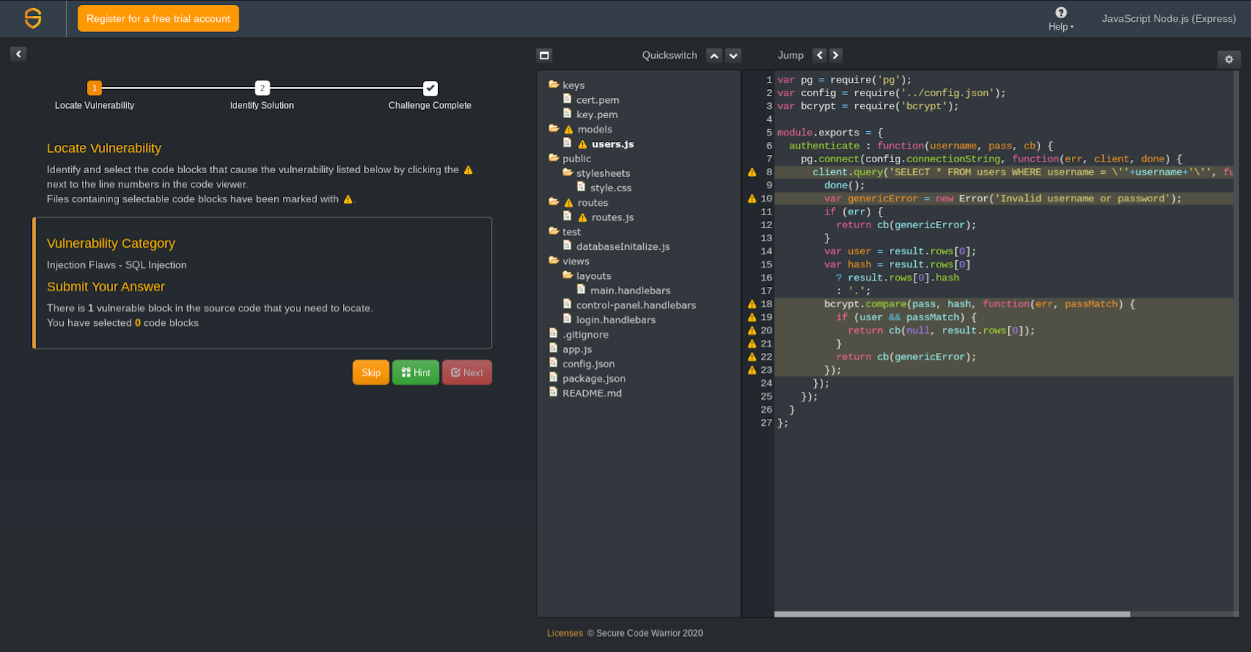Viewport: 1251px width, 652px height.
Task: Open the Help menu
Action: (x=1060, y=19)
